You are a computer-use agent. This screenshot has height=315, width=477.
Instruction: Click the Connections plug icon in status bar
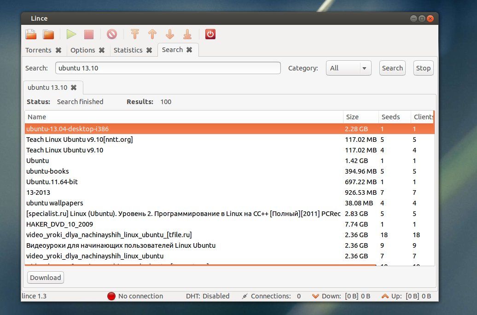click(244, 296)
